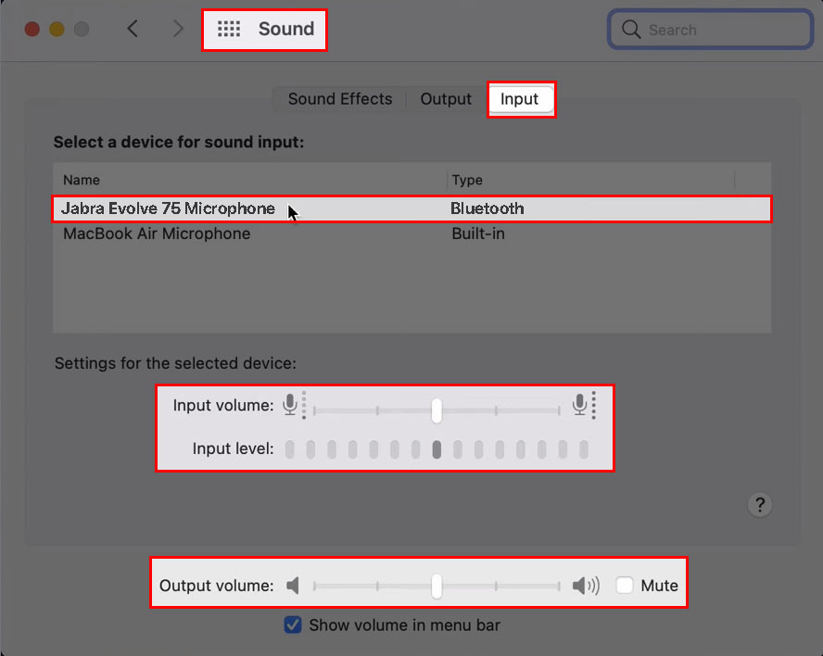
Task: Switch to the Output tab
Action: (x=446, y=98)
